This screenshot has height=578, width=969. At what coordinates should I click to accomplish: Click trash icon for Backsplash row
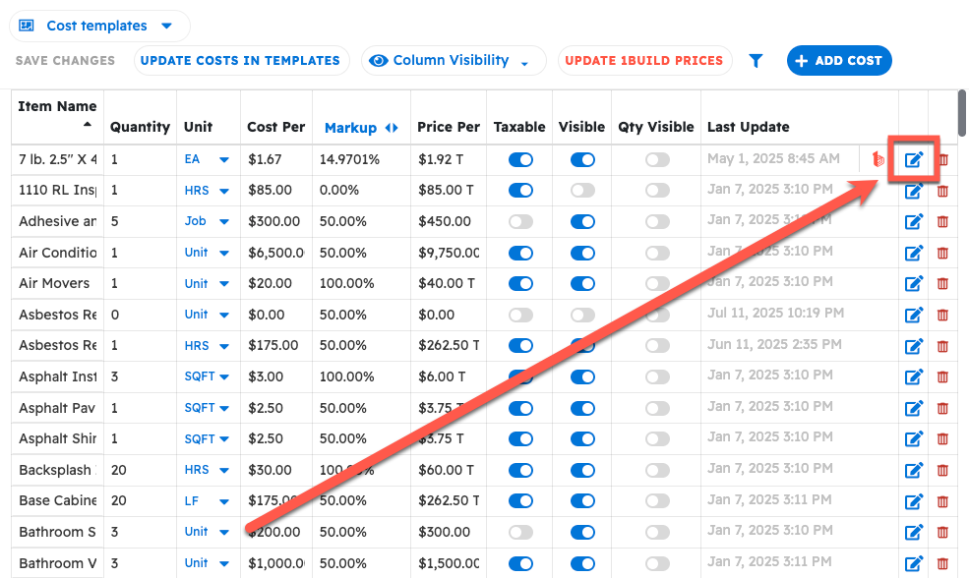[942, 471]
